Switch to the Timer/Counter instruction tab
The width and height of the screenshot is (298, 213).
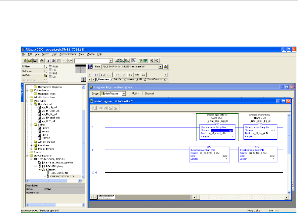coord(155,79)
